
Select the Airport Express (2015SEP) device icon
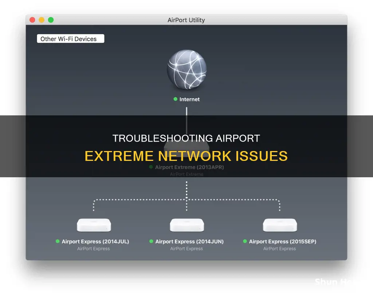280,225
